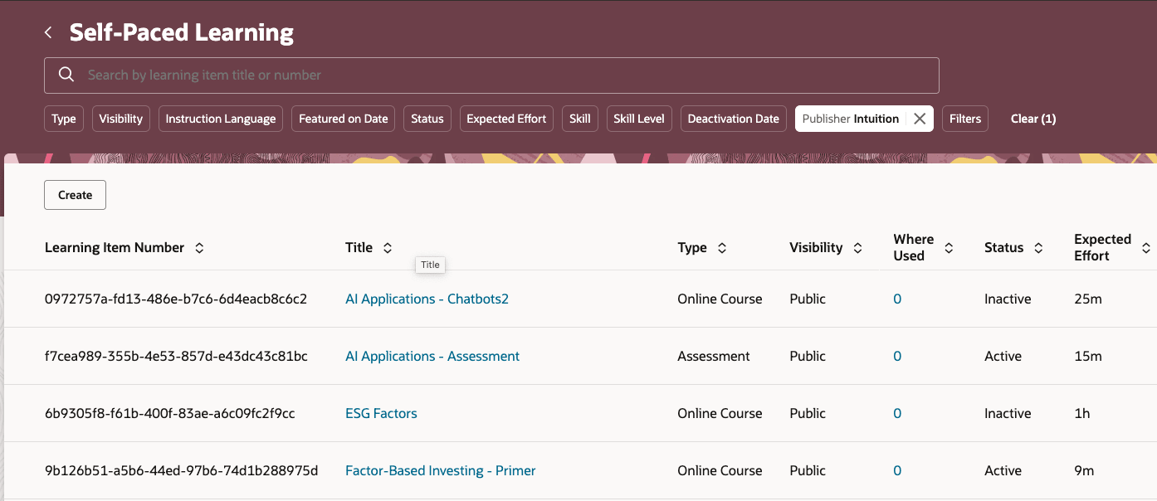Open Where Used count for AI Applications - Assessment
This screenshot has height=501, width=1157.
[897, 356]
